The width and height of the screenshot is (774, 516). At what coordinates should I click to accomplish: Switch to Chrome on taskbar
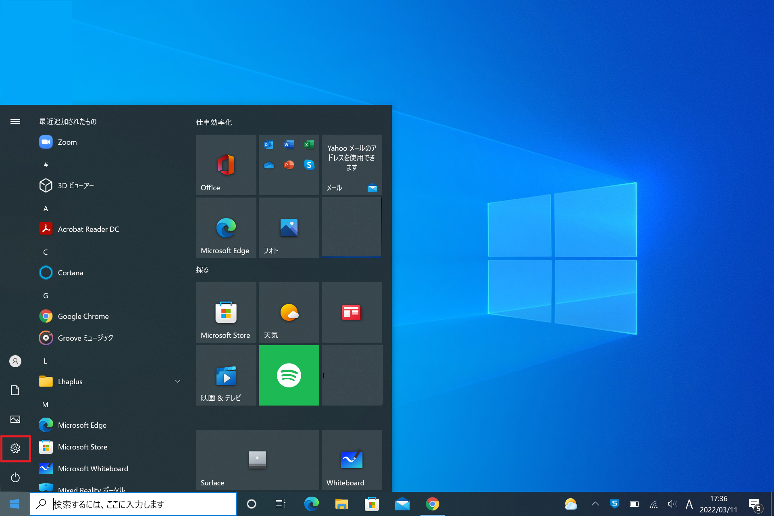(x=433, y=504)
